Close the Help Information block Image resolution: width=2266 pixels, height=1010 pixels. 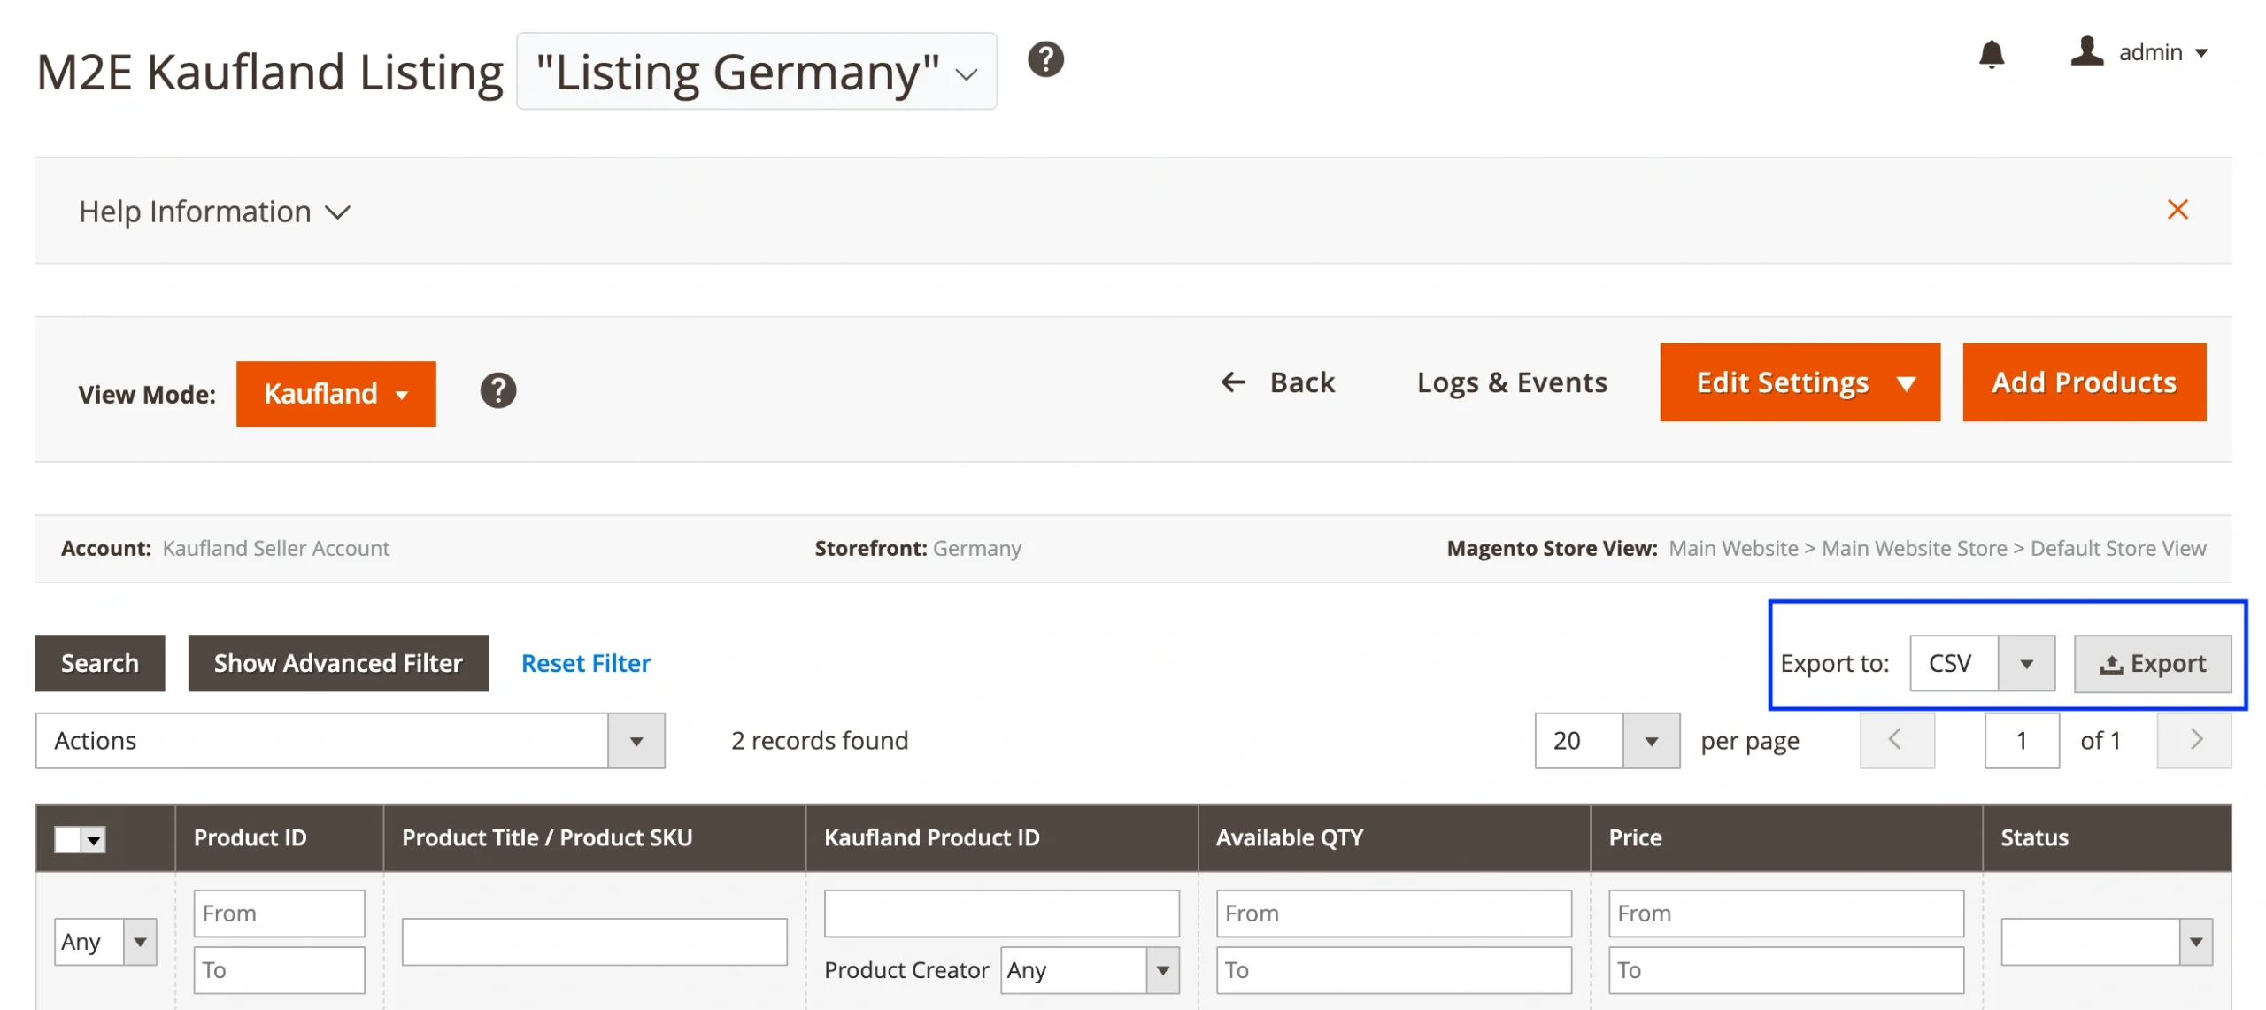(2177, 210)
